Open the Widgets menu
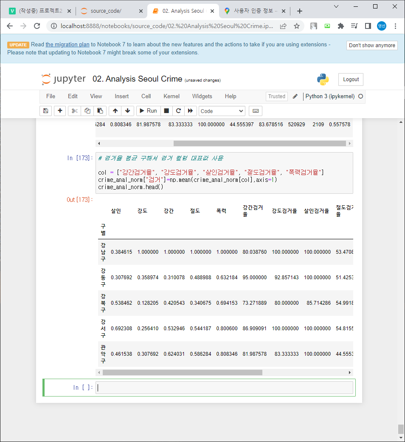The image size is (405, 442). [202, 96]
